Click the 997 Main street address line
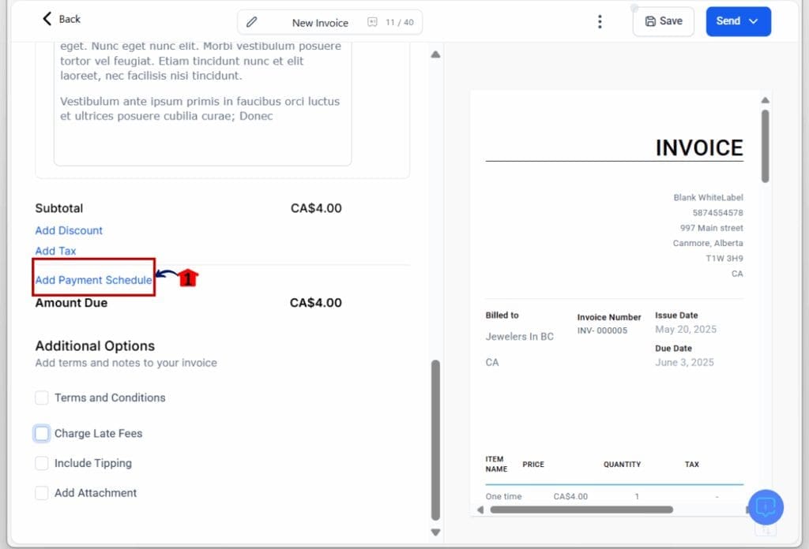809x549 pixels. 712,228
